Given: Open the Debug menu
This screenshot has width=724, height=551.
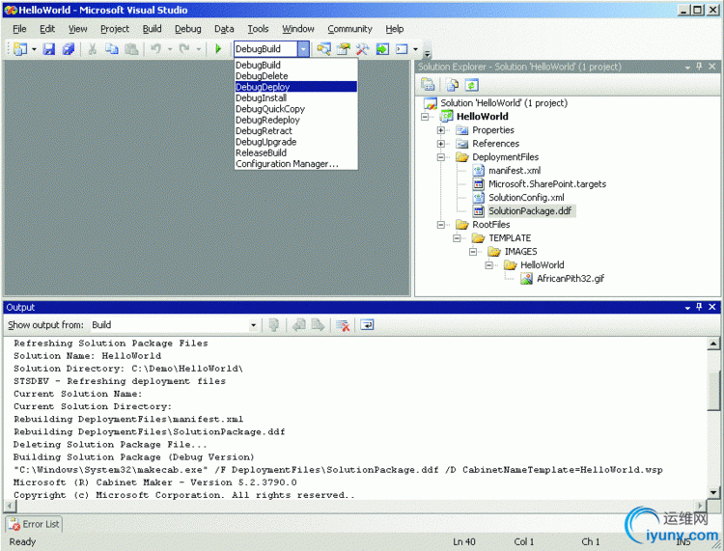Looking at the screenshot, I should pyautogui.click(x=188, y=29).
